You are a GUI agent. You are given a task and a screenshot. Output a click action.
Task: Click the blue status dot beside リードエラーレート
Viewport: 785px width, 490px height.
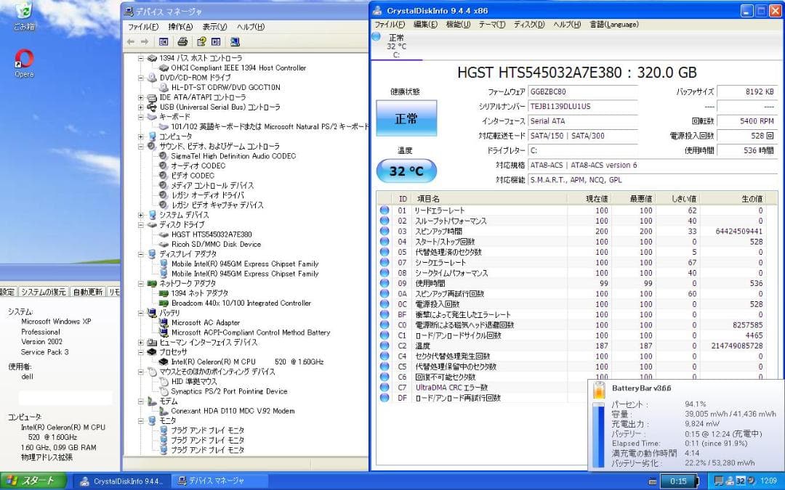click(384, 211)
